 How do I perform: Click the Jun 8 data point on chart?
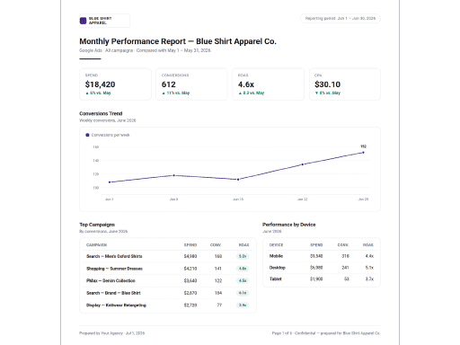click(174, 175)
